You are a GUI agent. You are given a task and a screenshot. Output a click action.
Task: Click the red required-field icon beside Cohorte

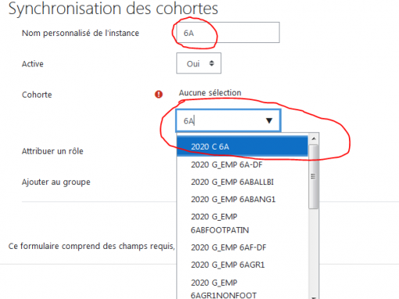tap(159, 94)
